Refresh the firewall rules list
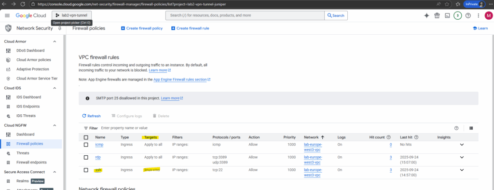This screenshot has height=190, width=494. pyautogui.click(x=91, y=116)
